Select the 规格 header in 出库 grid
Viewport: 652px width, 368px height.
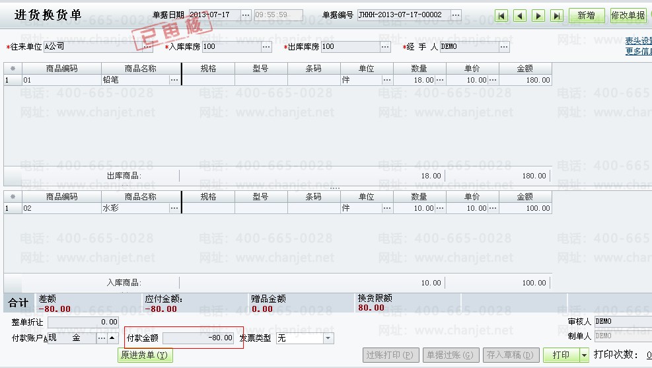tap(208, 68)
